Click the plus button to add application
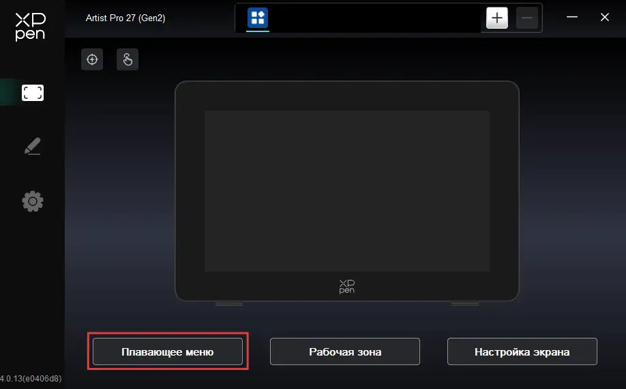This screenshot has height=389, width=626. (x=497, y=18)
